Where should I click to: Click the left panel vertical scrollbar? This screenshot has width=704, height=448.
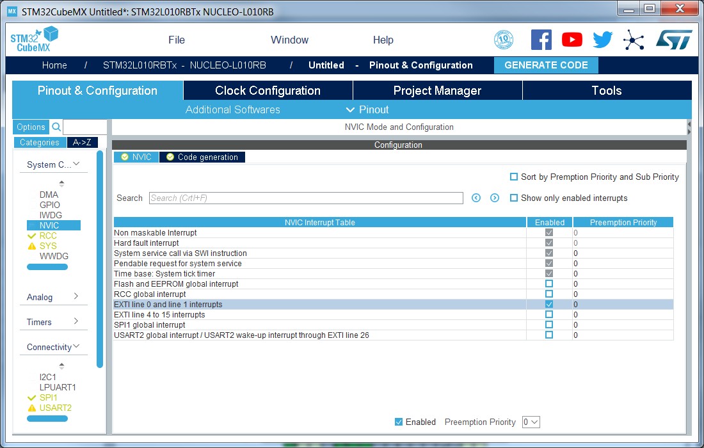pyautogui.click(x=100, y=259)
